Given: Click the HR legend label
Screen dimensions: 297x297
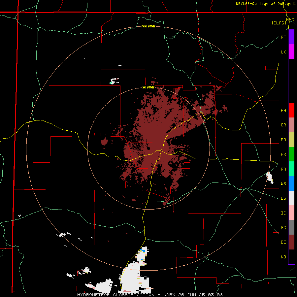Looking at the screenshot, I should 283,154.
